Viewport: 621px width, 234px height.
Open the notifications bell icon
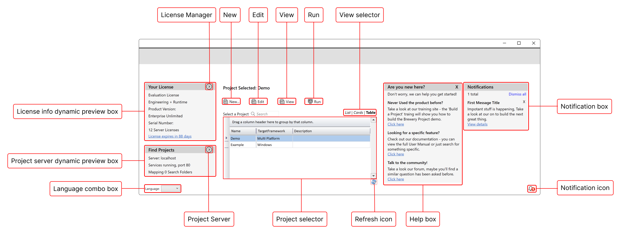531,189
